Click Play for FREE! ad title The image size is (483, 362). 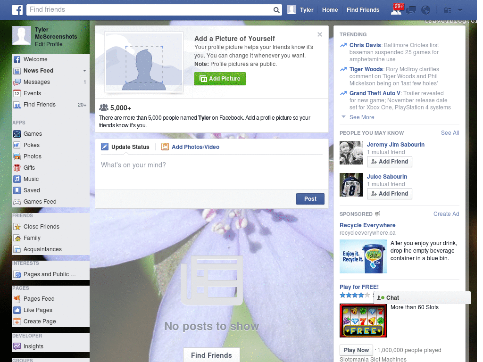pyautogui.click(x=359, y=287)
